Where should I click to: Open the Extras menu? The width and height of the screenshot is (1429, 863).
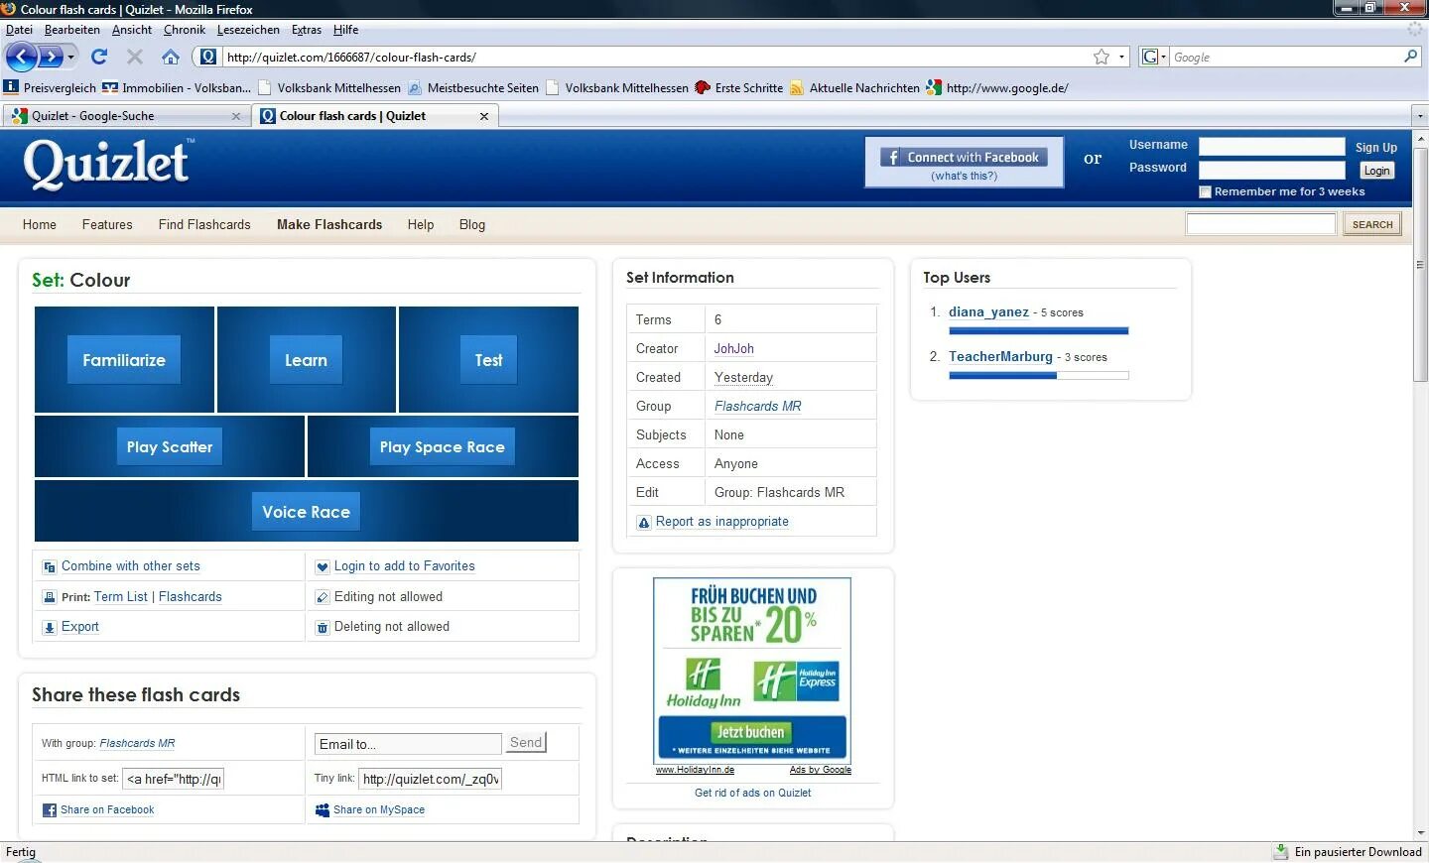point(307,30)
